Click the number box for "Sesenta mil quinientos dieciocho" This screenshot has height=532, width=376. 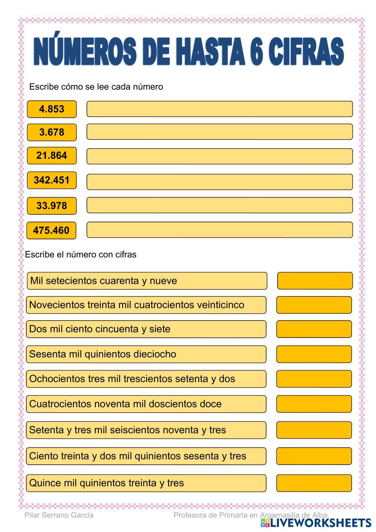(x=314, y=354)
